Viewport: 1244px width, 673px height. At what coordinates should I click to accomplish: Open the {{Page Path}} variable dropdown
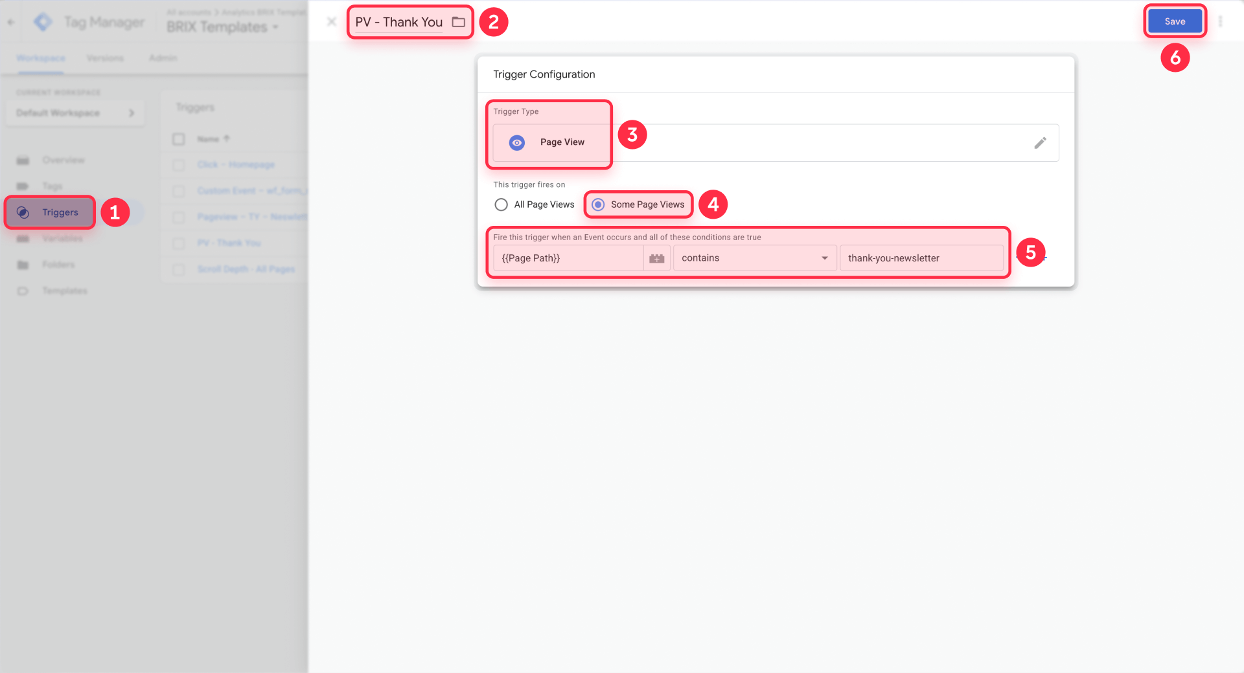(568, 258)
